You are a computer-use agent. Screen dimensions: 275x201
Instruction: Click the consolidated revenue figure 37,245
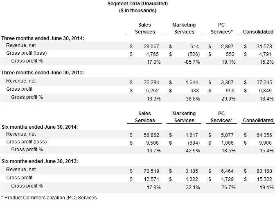tap(265, 81)
